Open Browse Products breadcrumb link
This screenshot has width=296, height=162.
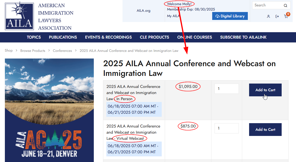click(33, 51)
